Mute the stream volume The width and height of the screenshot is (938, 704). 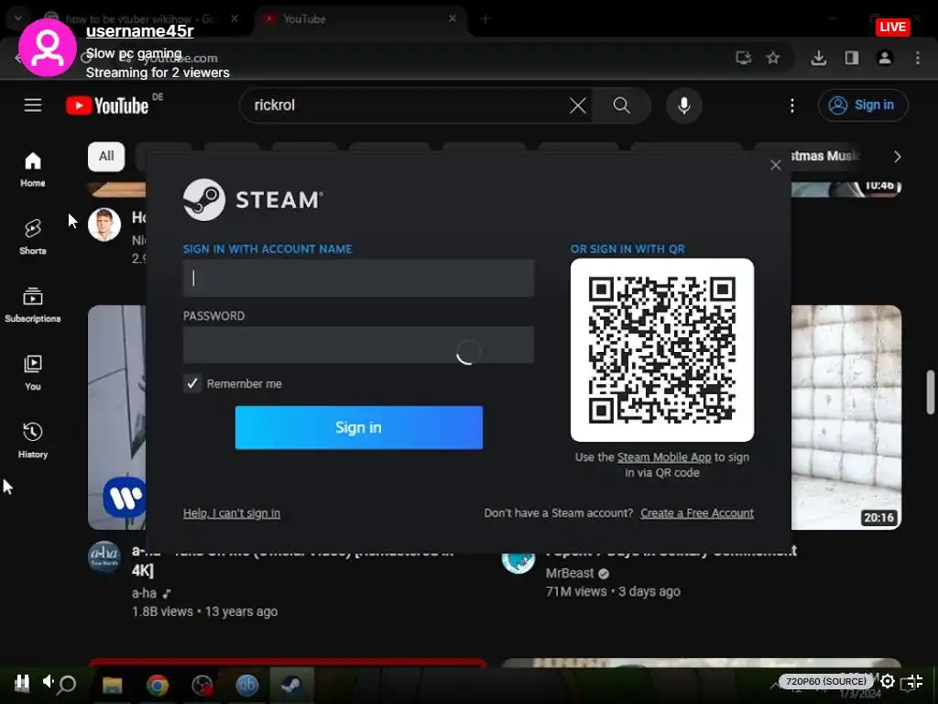click(x=48, y=681)
